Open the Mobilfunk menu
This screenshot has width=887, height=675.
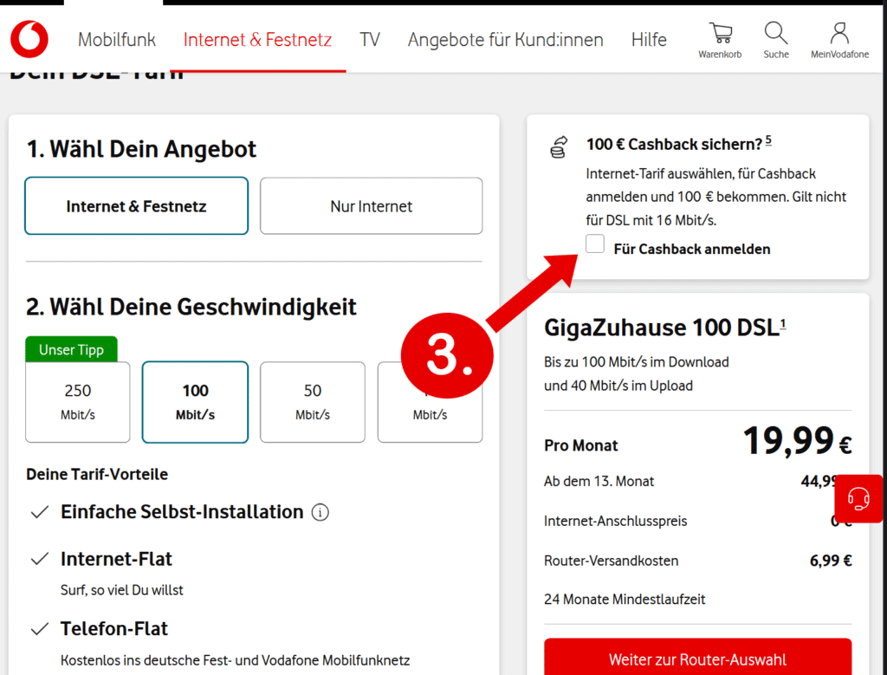coord(117,40)
